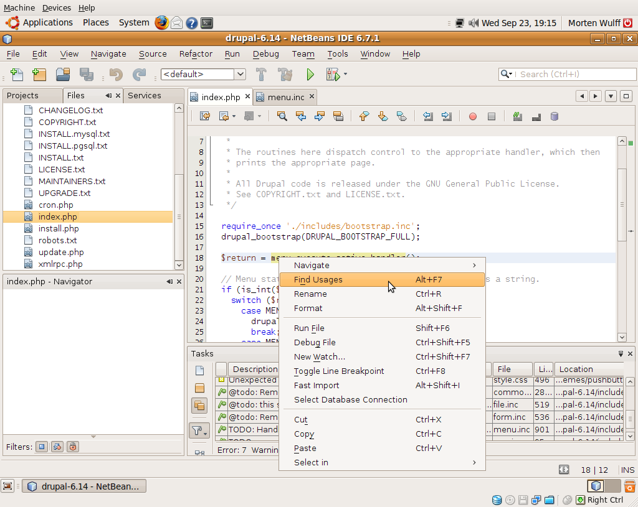This screenshot has height=507, width=638.
Task: Click the Find Selection magnifier icon
Action: (282, 116)
